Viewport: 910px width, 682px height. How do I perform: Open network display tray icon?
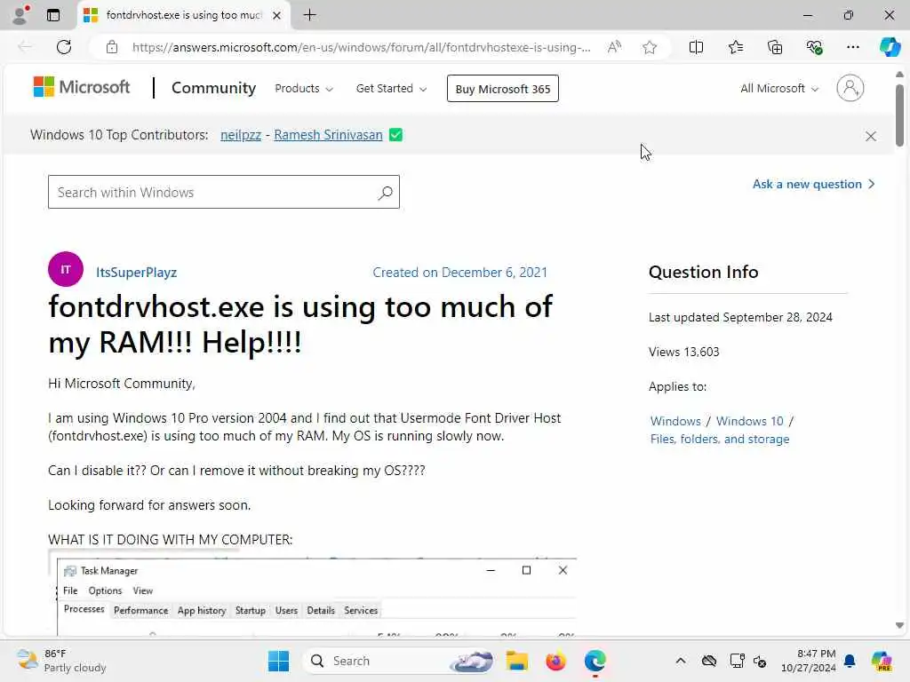(x=737, y=661)
